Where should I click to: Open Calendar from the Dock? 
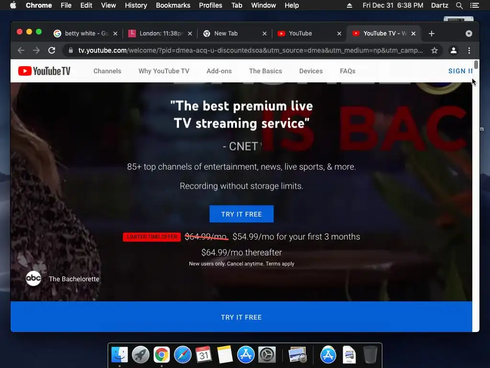point(203,355)
